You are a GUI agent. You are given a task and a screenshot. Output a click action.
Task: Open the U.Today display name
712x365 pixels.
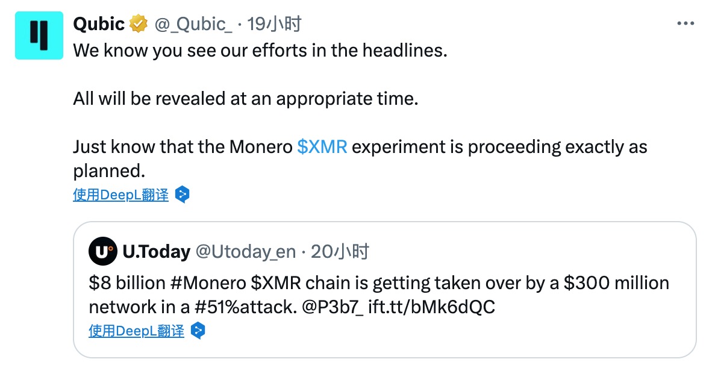[156, 251]
